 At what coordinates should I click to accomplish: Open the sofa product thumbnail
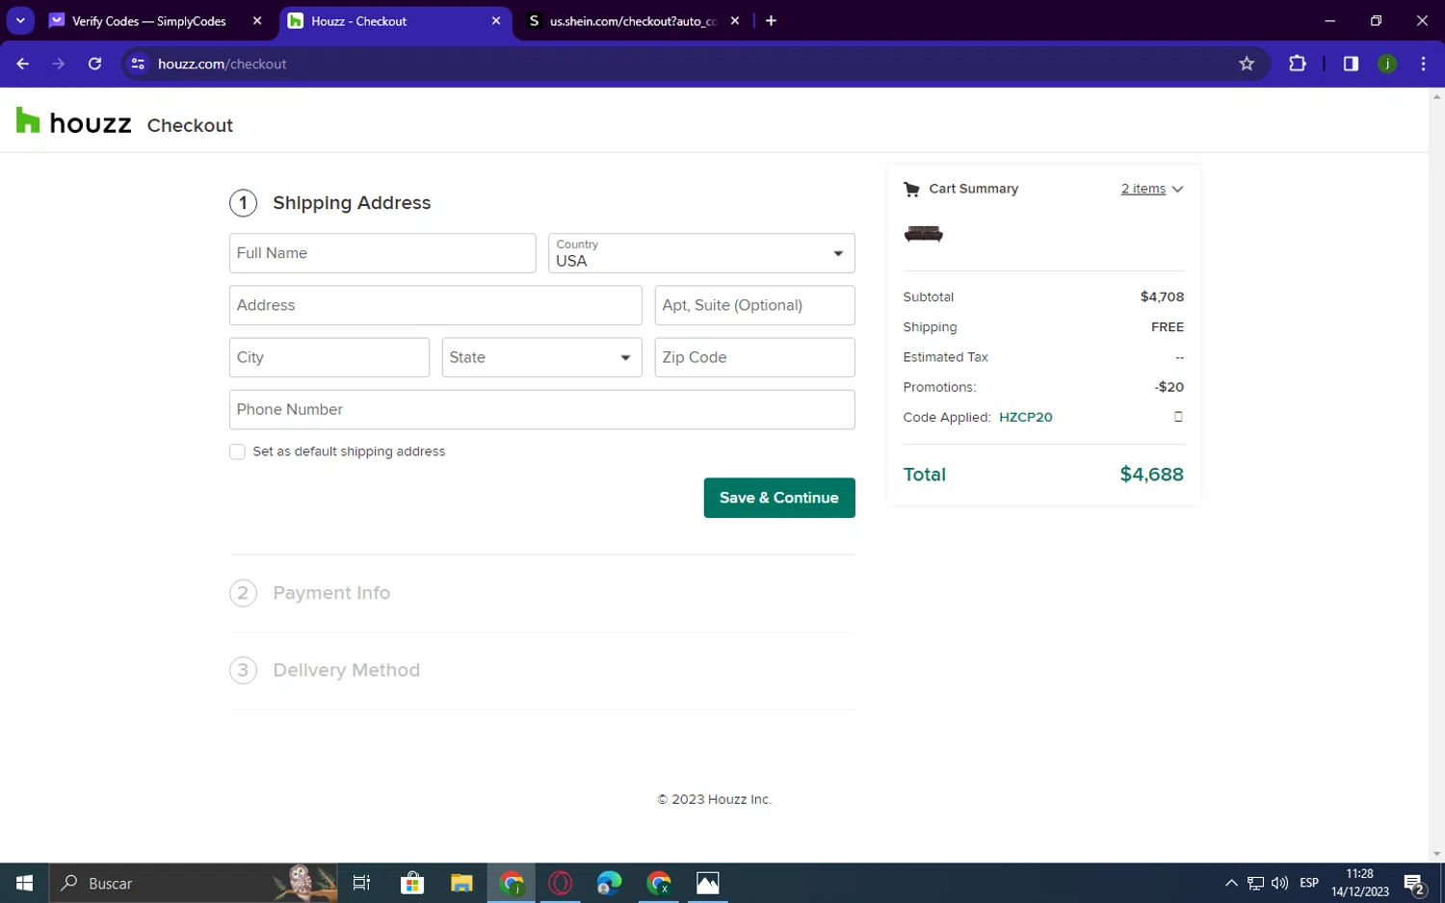pos(923,234)
